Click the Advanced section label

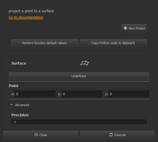point(22,105)
